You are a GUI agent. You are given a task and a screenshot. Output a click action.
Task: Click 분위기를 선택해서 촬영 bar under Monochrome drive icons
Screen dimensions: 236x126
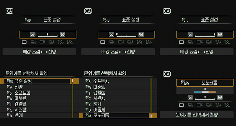coord(197,115)
